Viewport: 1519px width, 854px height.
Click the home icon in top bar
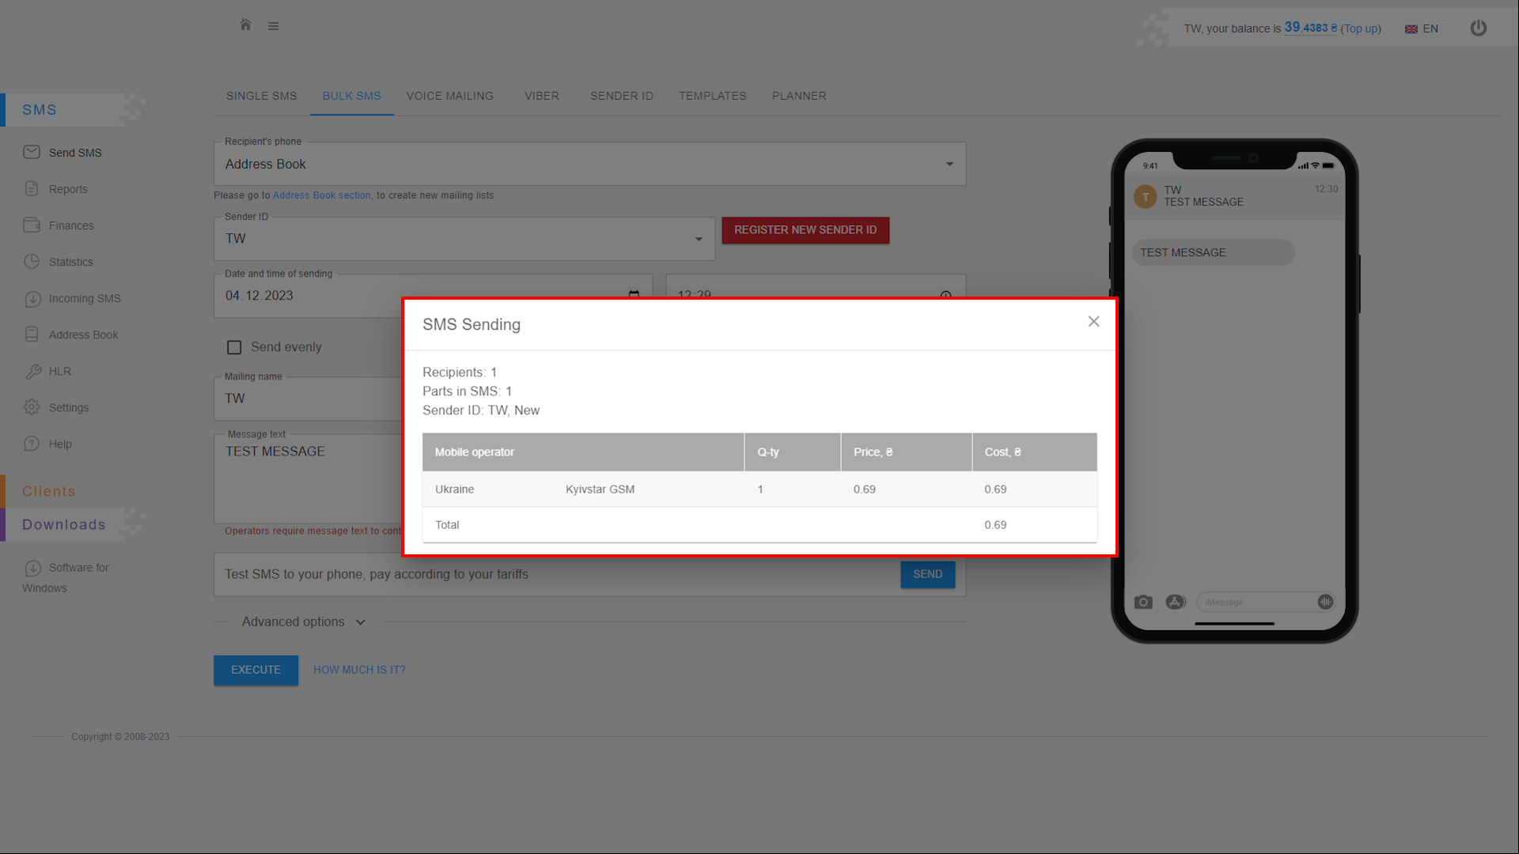[x=245, y=25]
